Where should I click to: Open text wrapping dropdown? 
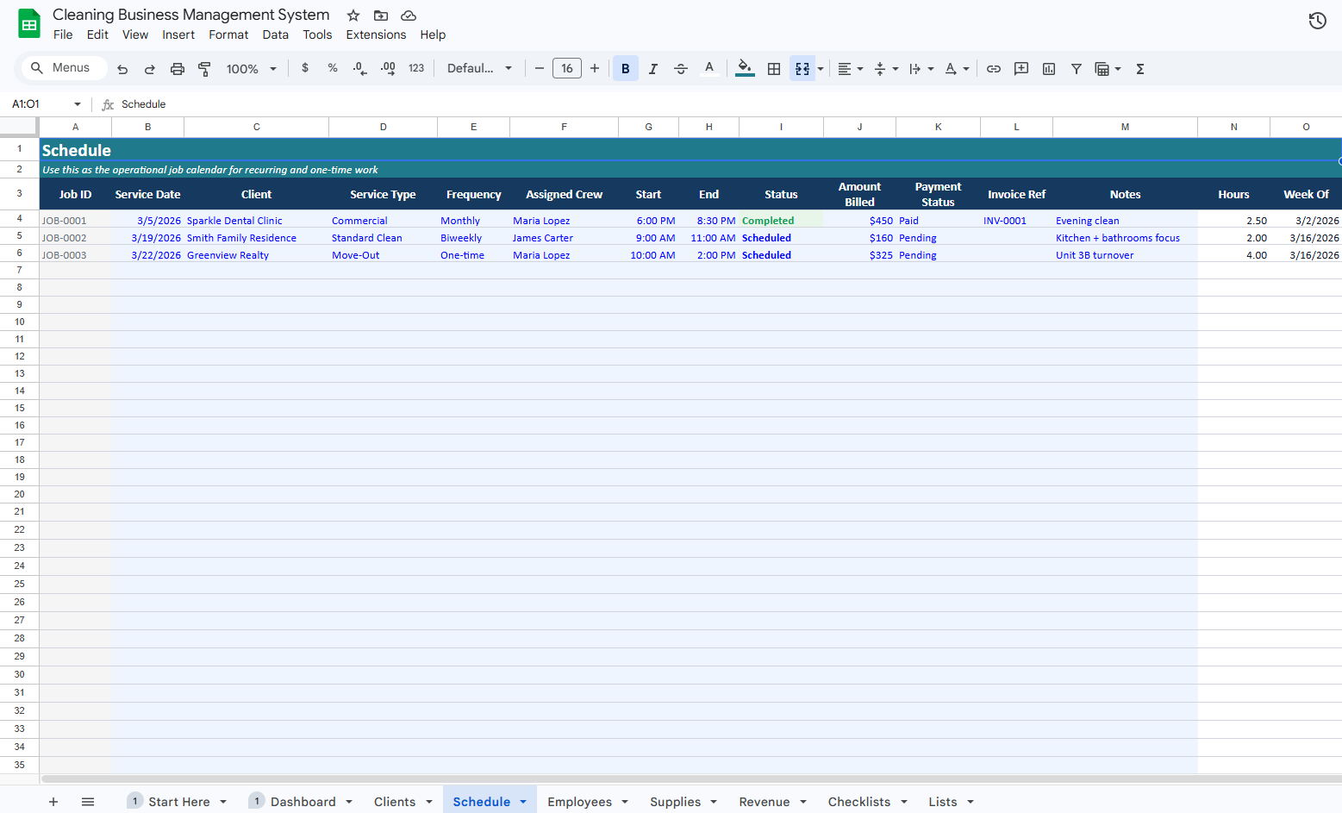(921, 69)
